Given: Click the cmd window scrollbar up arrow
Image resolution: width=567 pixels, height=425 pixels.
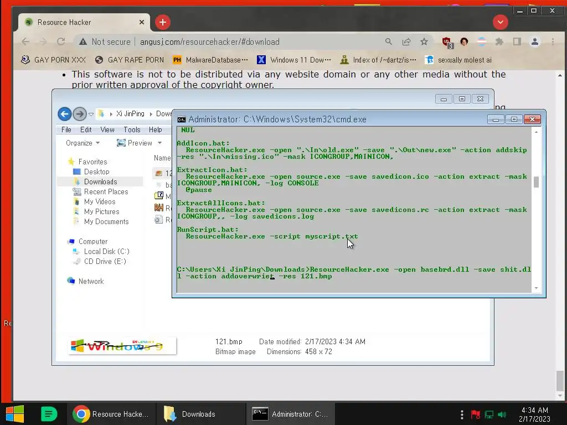Looking at the screenshot, I should click(536, 132).
